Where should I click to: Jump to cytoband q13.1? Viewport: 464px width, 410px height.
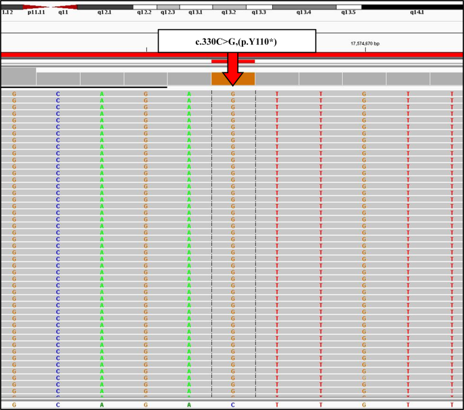[x=196, y=7]
